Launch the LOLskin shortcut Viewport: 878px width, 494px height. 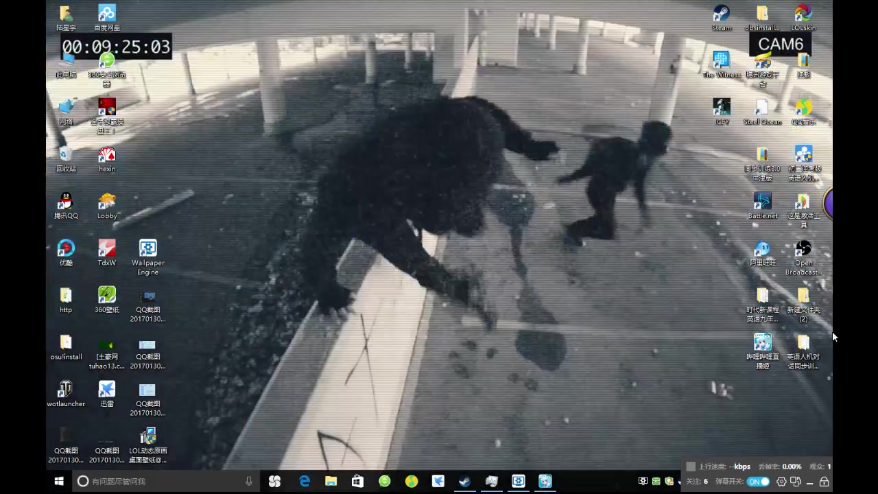(x=803, y=19)
